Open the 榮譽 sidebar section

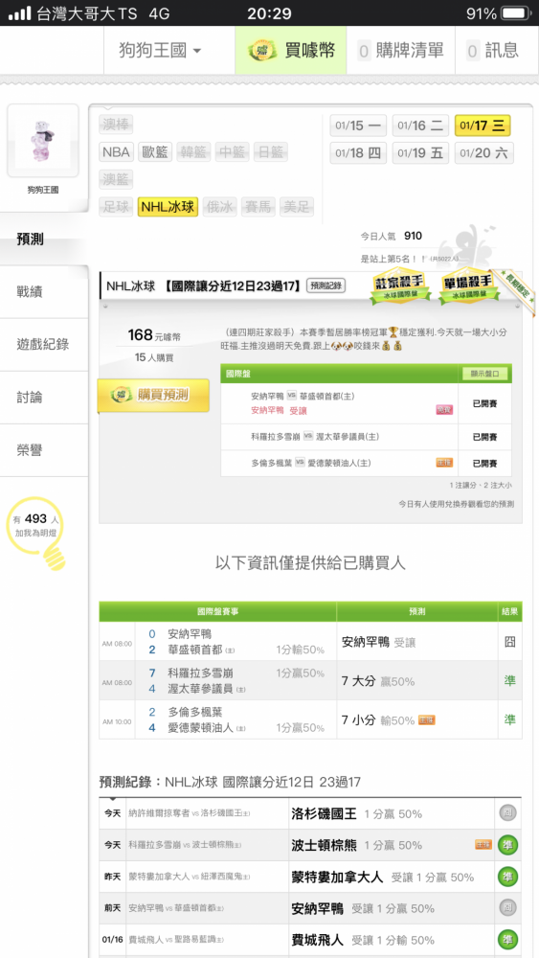pyautogui.click(x=44, y=451)
